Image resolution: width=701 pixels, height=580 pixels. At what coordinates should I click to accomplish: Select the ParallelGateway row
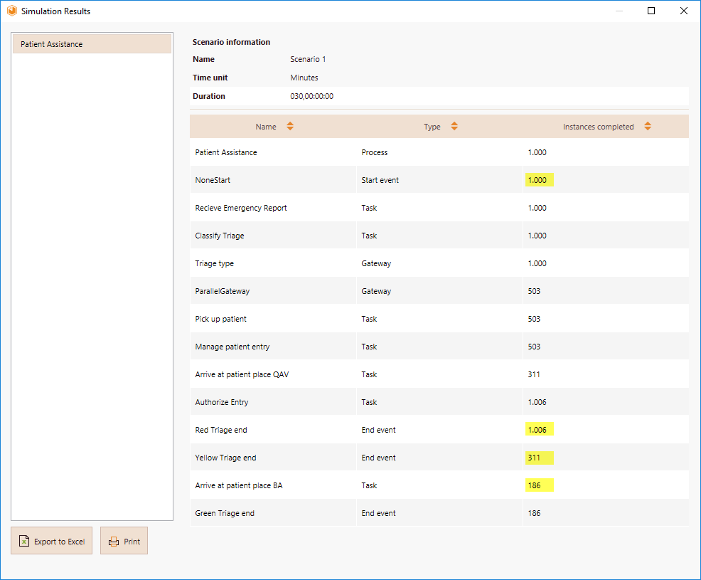[439, 291]
